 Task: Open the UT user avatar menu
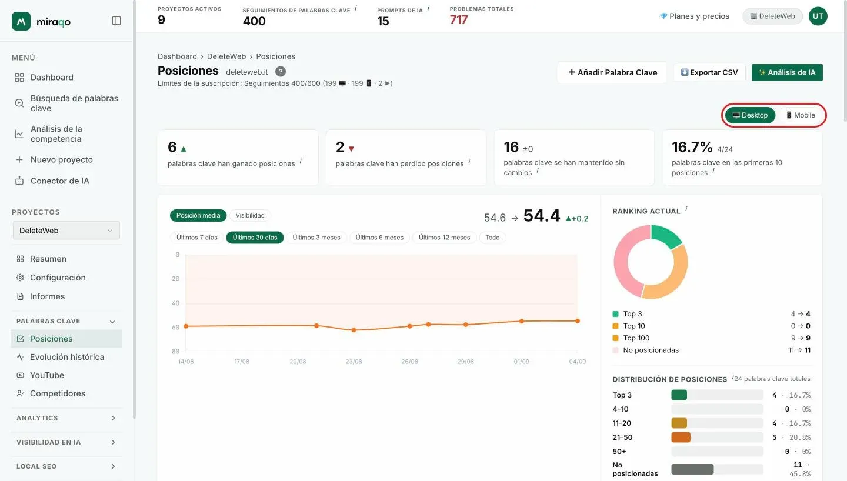(x=818, y=16)
